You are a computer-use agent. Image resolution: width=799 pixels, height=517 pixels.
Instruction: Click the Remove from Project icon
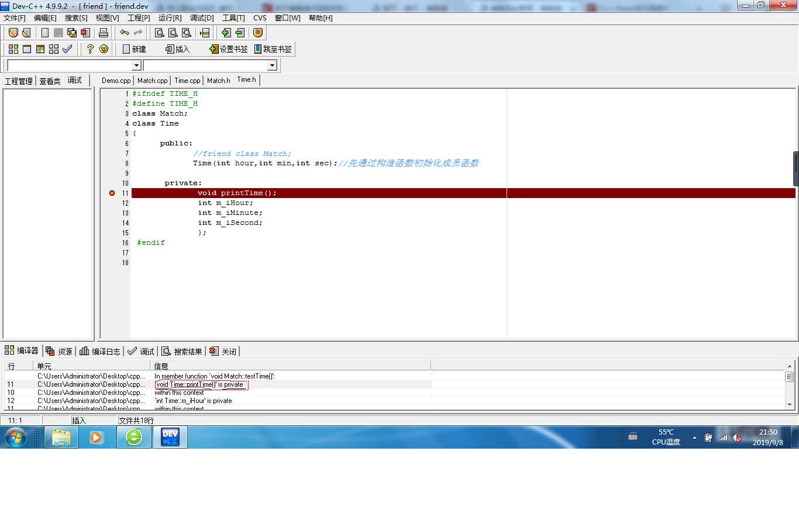coord(240,33)
